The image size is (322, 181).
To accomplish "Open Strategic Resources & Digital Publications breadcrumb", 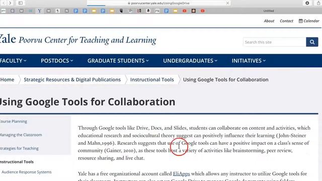I will [72, 79].
